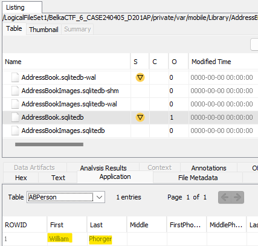
Task: Open the Annotations tab
Action: click(208, 168)
